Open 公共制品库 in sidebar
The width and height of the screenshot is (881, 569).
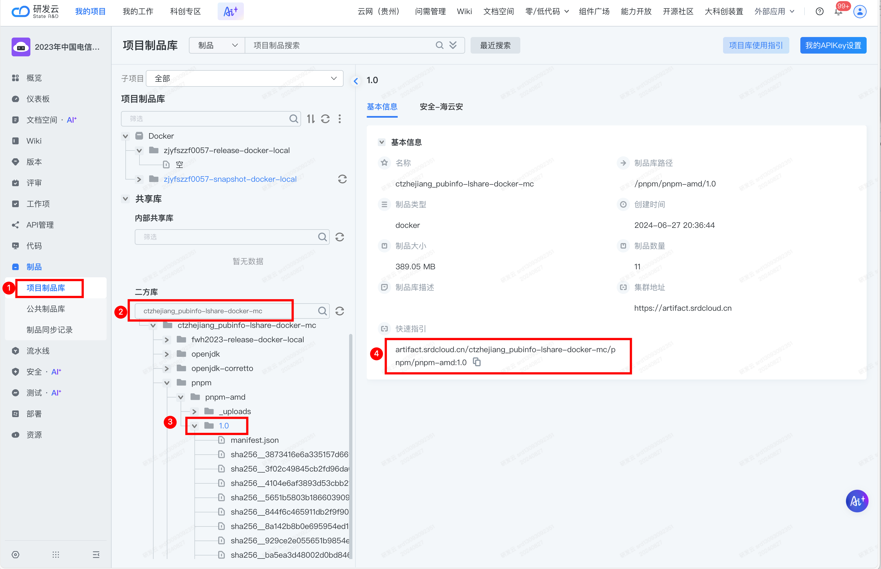coord(46,309)
